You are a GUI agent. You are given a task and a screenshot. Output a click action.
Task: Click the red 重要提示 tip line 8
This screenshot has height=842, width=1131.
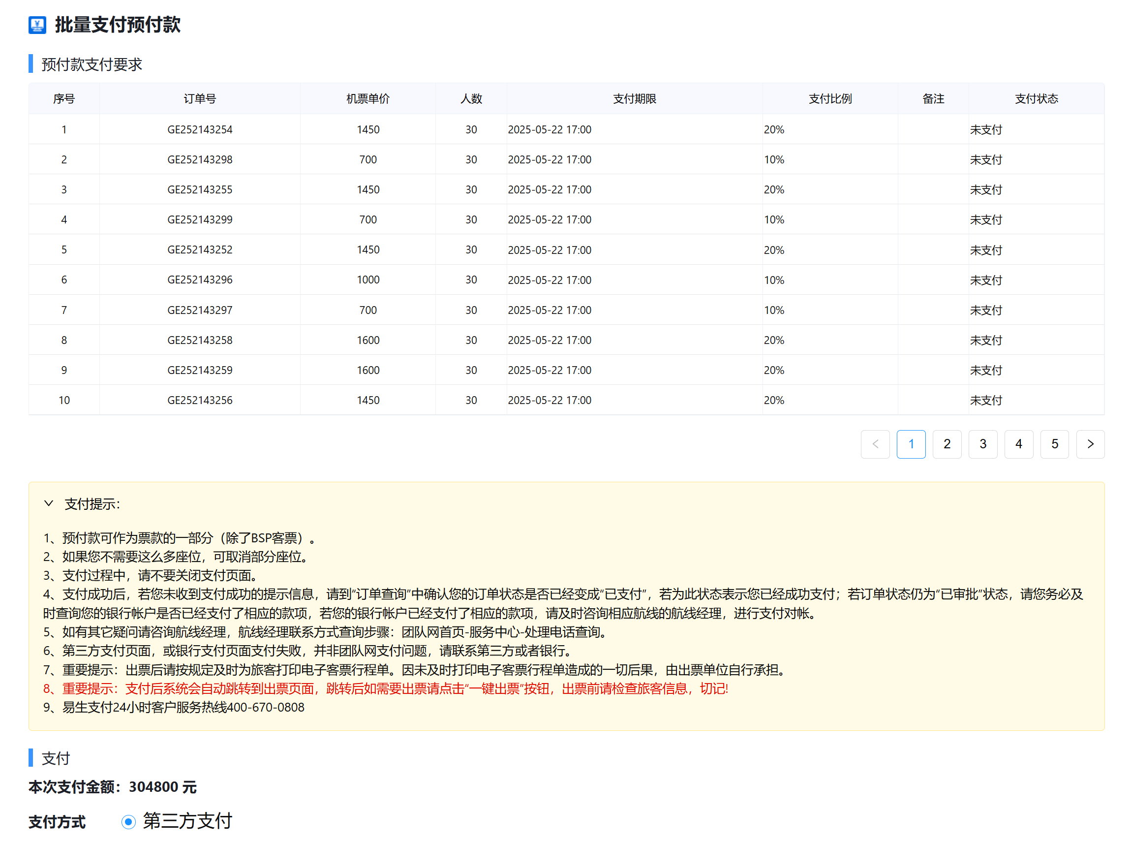[385, 688]
